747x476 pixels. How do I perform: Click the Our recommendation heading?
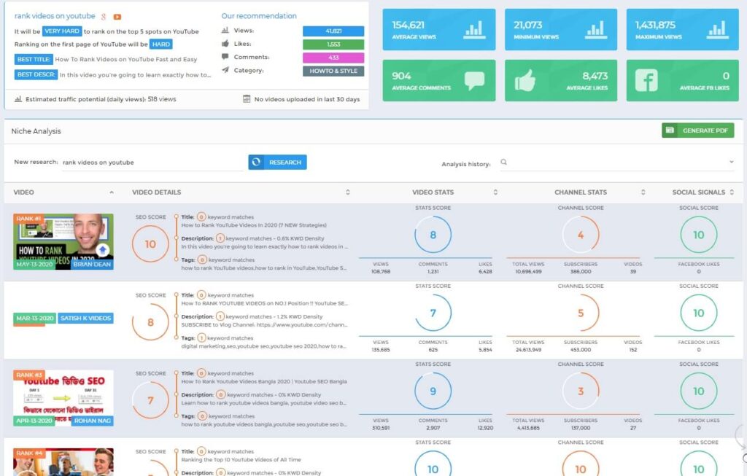coord(259,16)
